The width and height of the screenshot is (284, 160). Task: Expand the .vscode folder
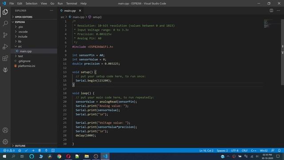click(34, 32)
